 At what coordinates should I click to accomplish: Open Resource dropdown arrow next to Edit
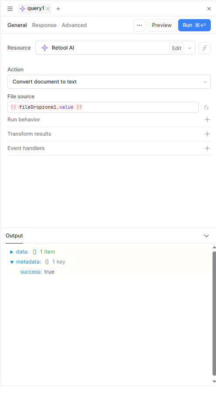point(189,48)
